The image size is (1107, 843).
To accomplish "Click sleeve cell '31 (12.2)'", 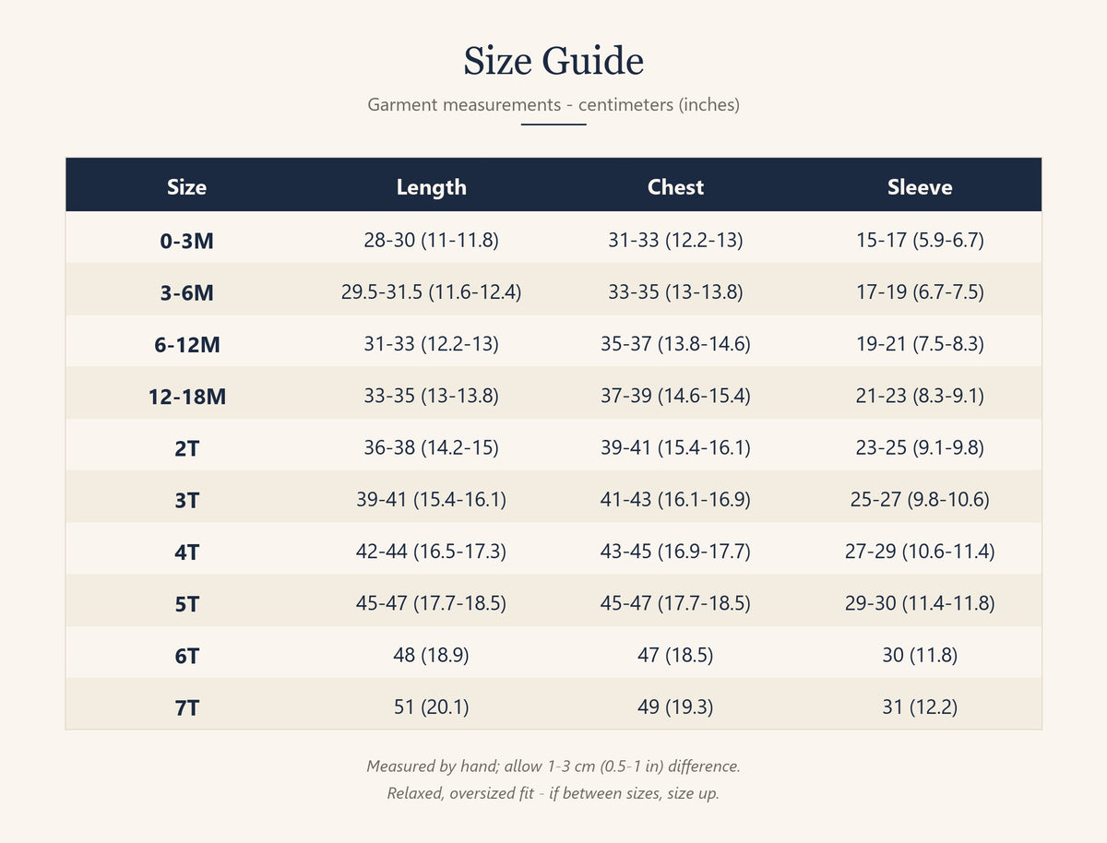I will pos(920,707).
